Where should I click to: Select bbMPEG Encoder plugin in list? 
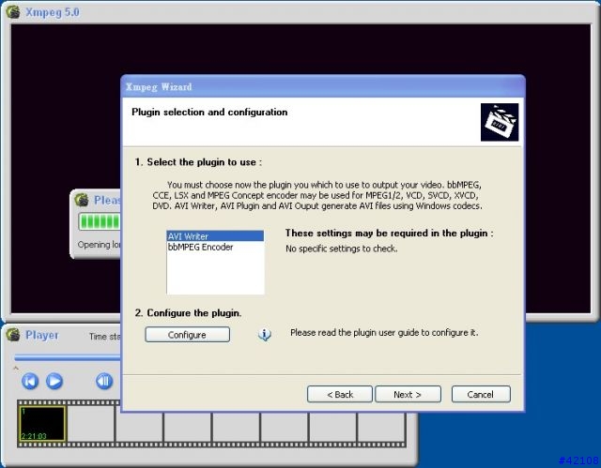point(215,248)
